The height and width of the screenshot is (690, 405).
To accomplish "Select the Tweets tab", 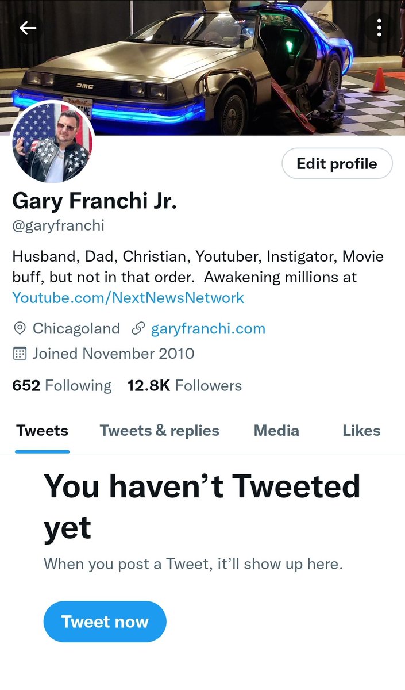I will (43, 431).
